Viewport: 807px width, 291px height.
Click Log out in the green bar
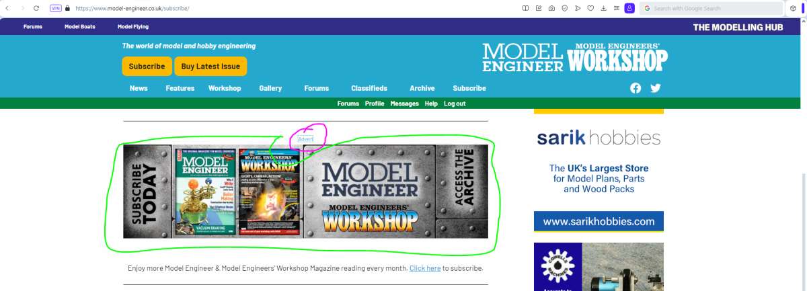click(x=455, y=103)
